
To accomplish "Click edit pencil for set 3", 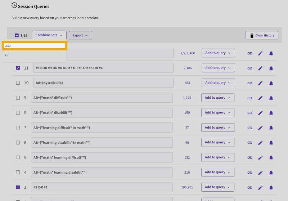I will click(260, 187).
